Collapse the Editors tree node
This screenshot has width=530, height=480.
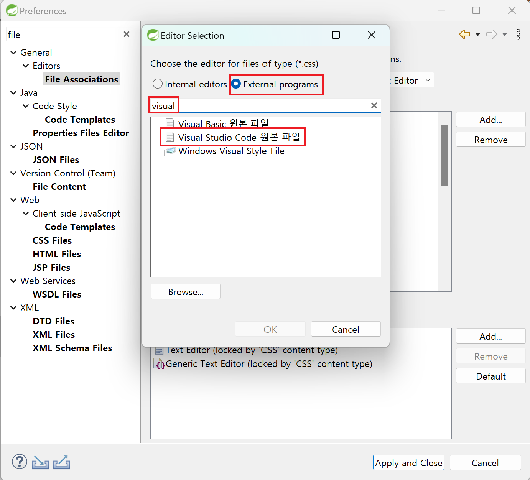pyautogui.click(x=26, y=66)
